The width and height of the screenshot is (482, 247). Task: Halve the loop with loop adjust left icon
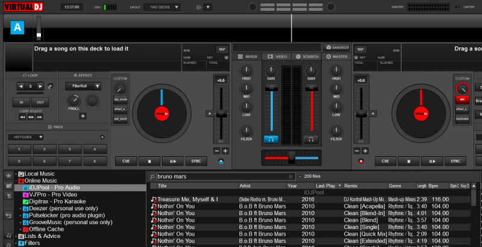coord(22,117)
